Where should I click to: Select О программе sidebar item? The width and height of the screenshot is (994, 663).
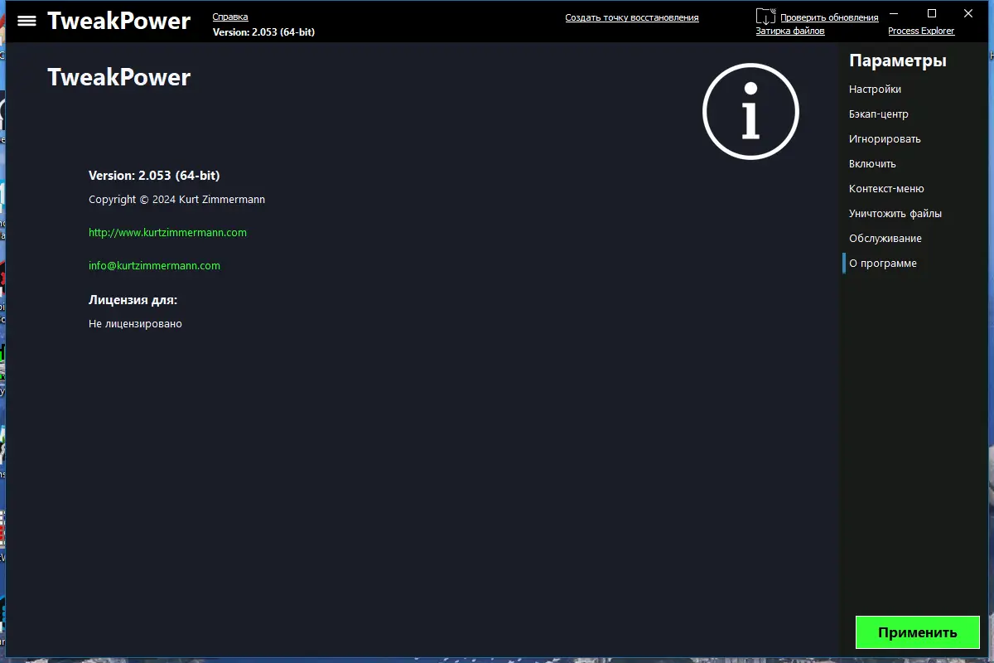[883, 264]
